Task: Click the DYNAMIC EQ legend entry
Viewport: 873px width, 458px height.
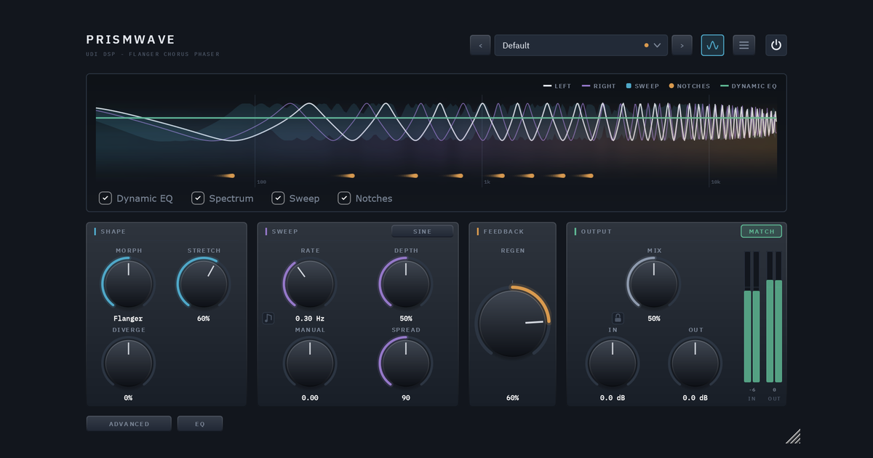Action: click(x=749, y=86)
